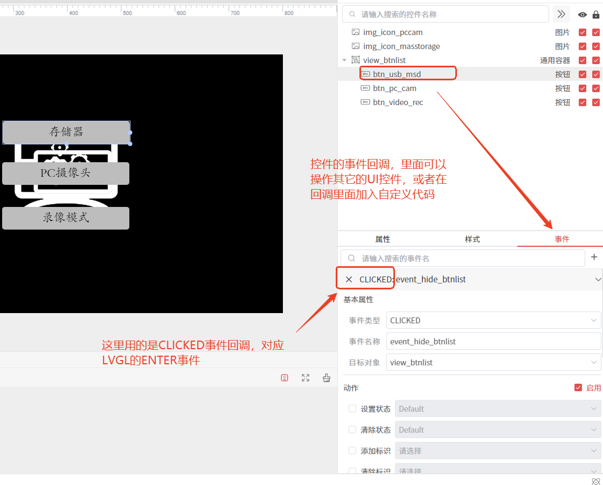This screenshot has width=603, height=485.
Task: Click the red panel icon under the canvas
Action: click(x=285, y=378)
